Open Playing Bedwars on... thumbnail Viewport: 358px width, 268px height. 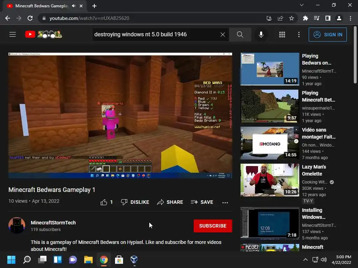270,69
